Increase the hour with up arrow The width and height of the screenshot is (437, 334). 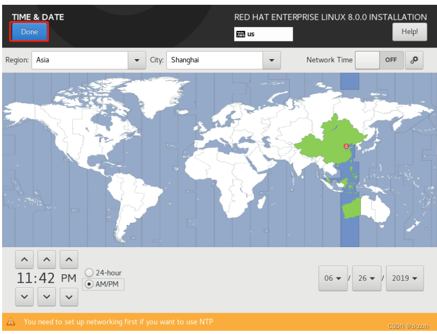click(x=24, y=259)
